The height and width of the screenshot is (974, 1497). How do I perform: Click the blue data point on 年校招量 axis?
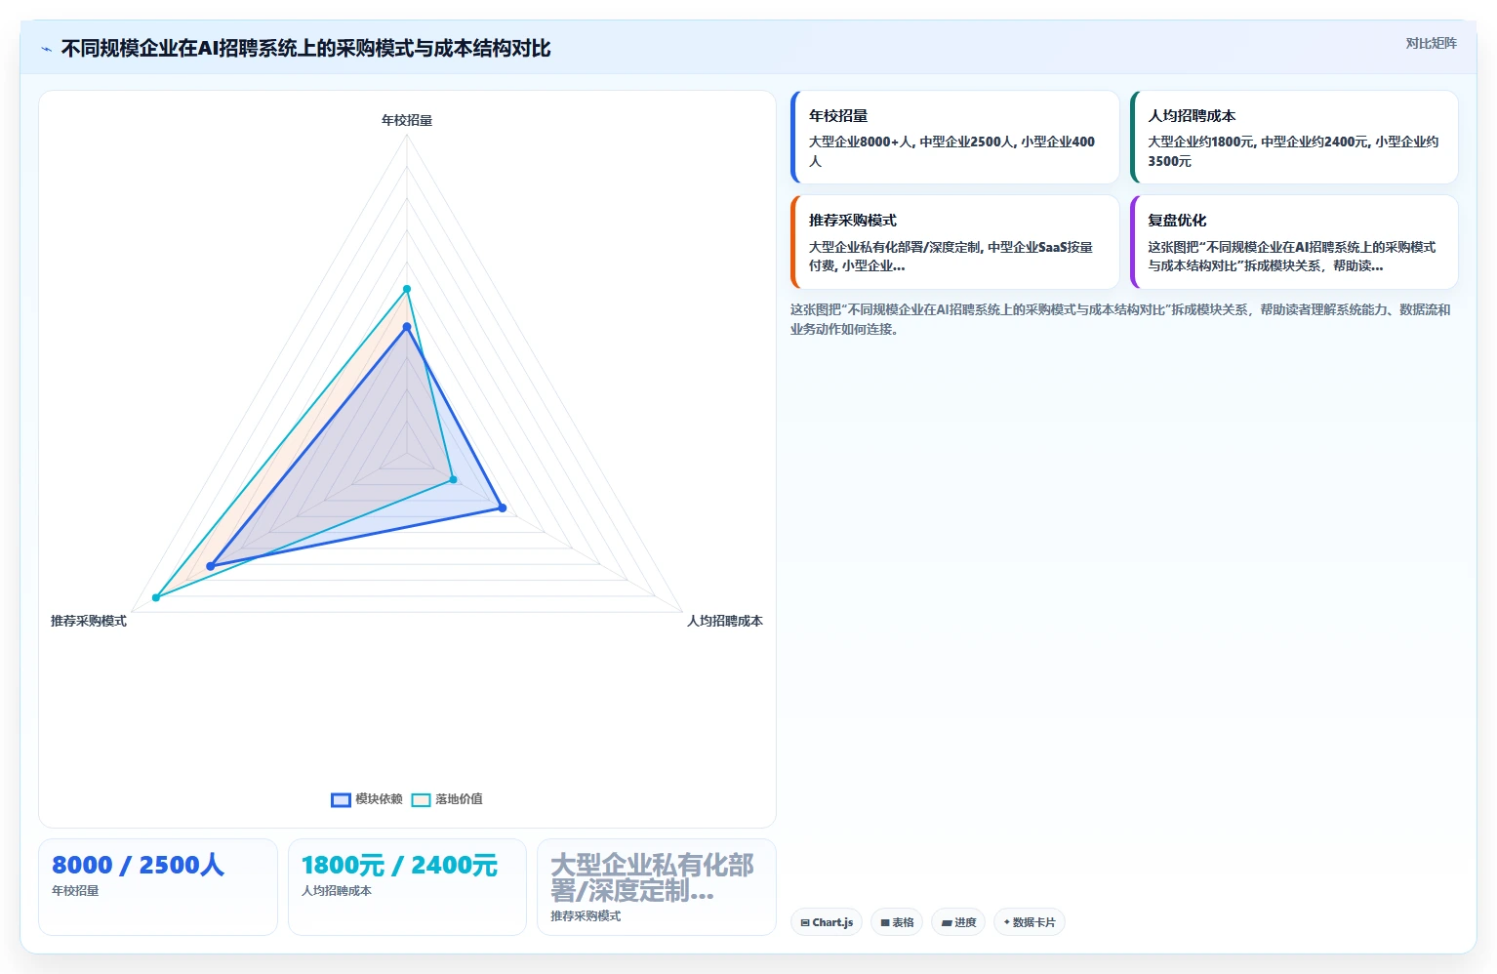[407, 327]
